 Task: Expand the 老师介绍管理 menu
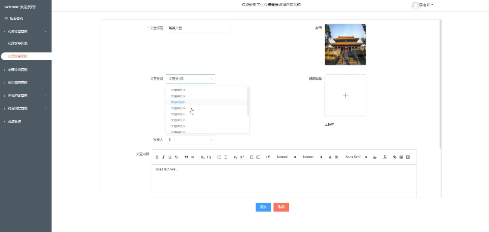pyautogui.click(x=26, y=70)
